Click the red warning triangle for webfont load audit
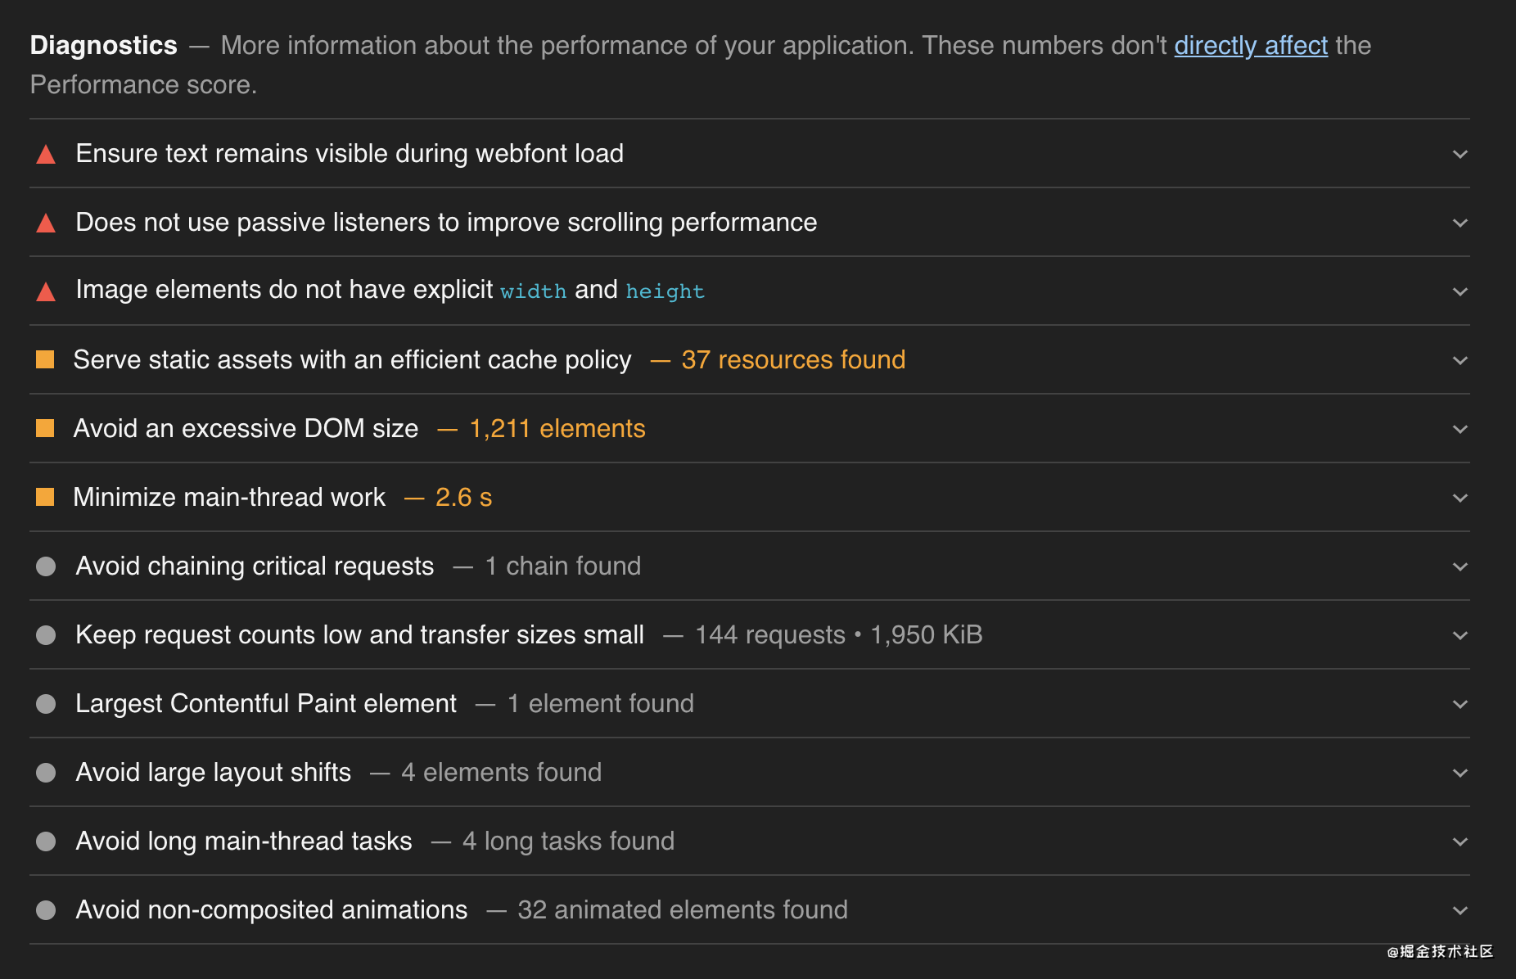 point(47,154)
